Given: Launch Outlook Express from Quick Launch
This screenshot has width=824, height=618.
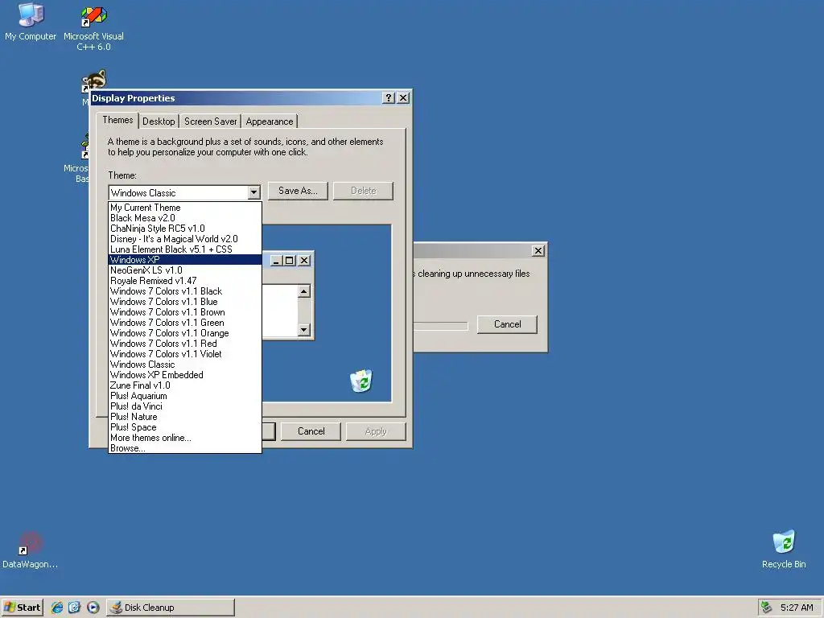Looking at the screenshot, I should tap(75, 608).
